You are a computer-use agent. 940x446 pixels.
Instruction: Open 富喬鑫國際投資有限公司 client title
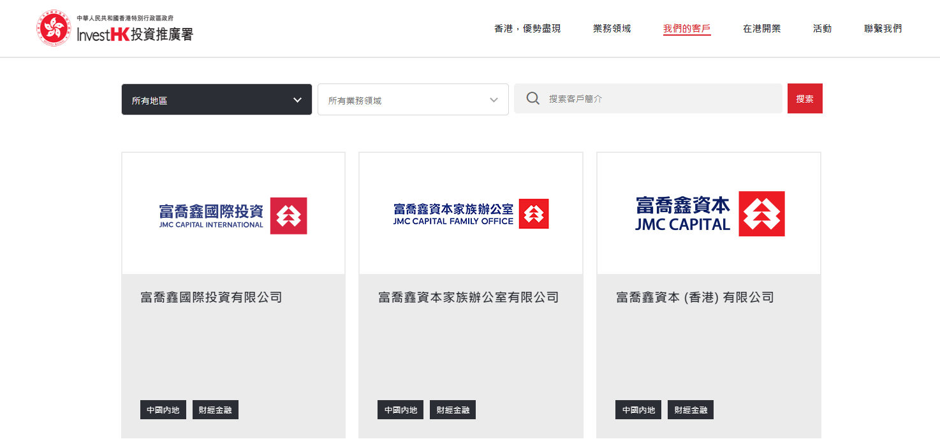[211, 297]
